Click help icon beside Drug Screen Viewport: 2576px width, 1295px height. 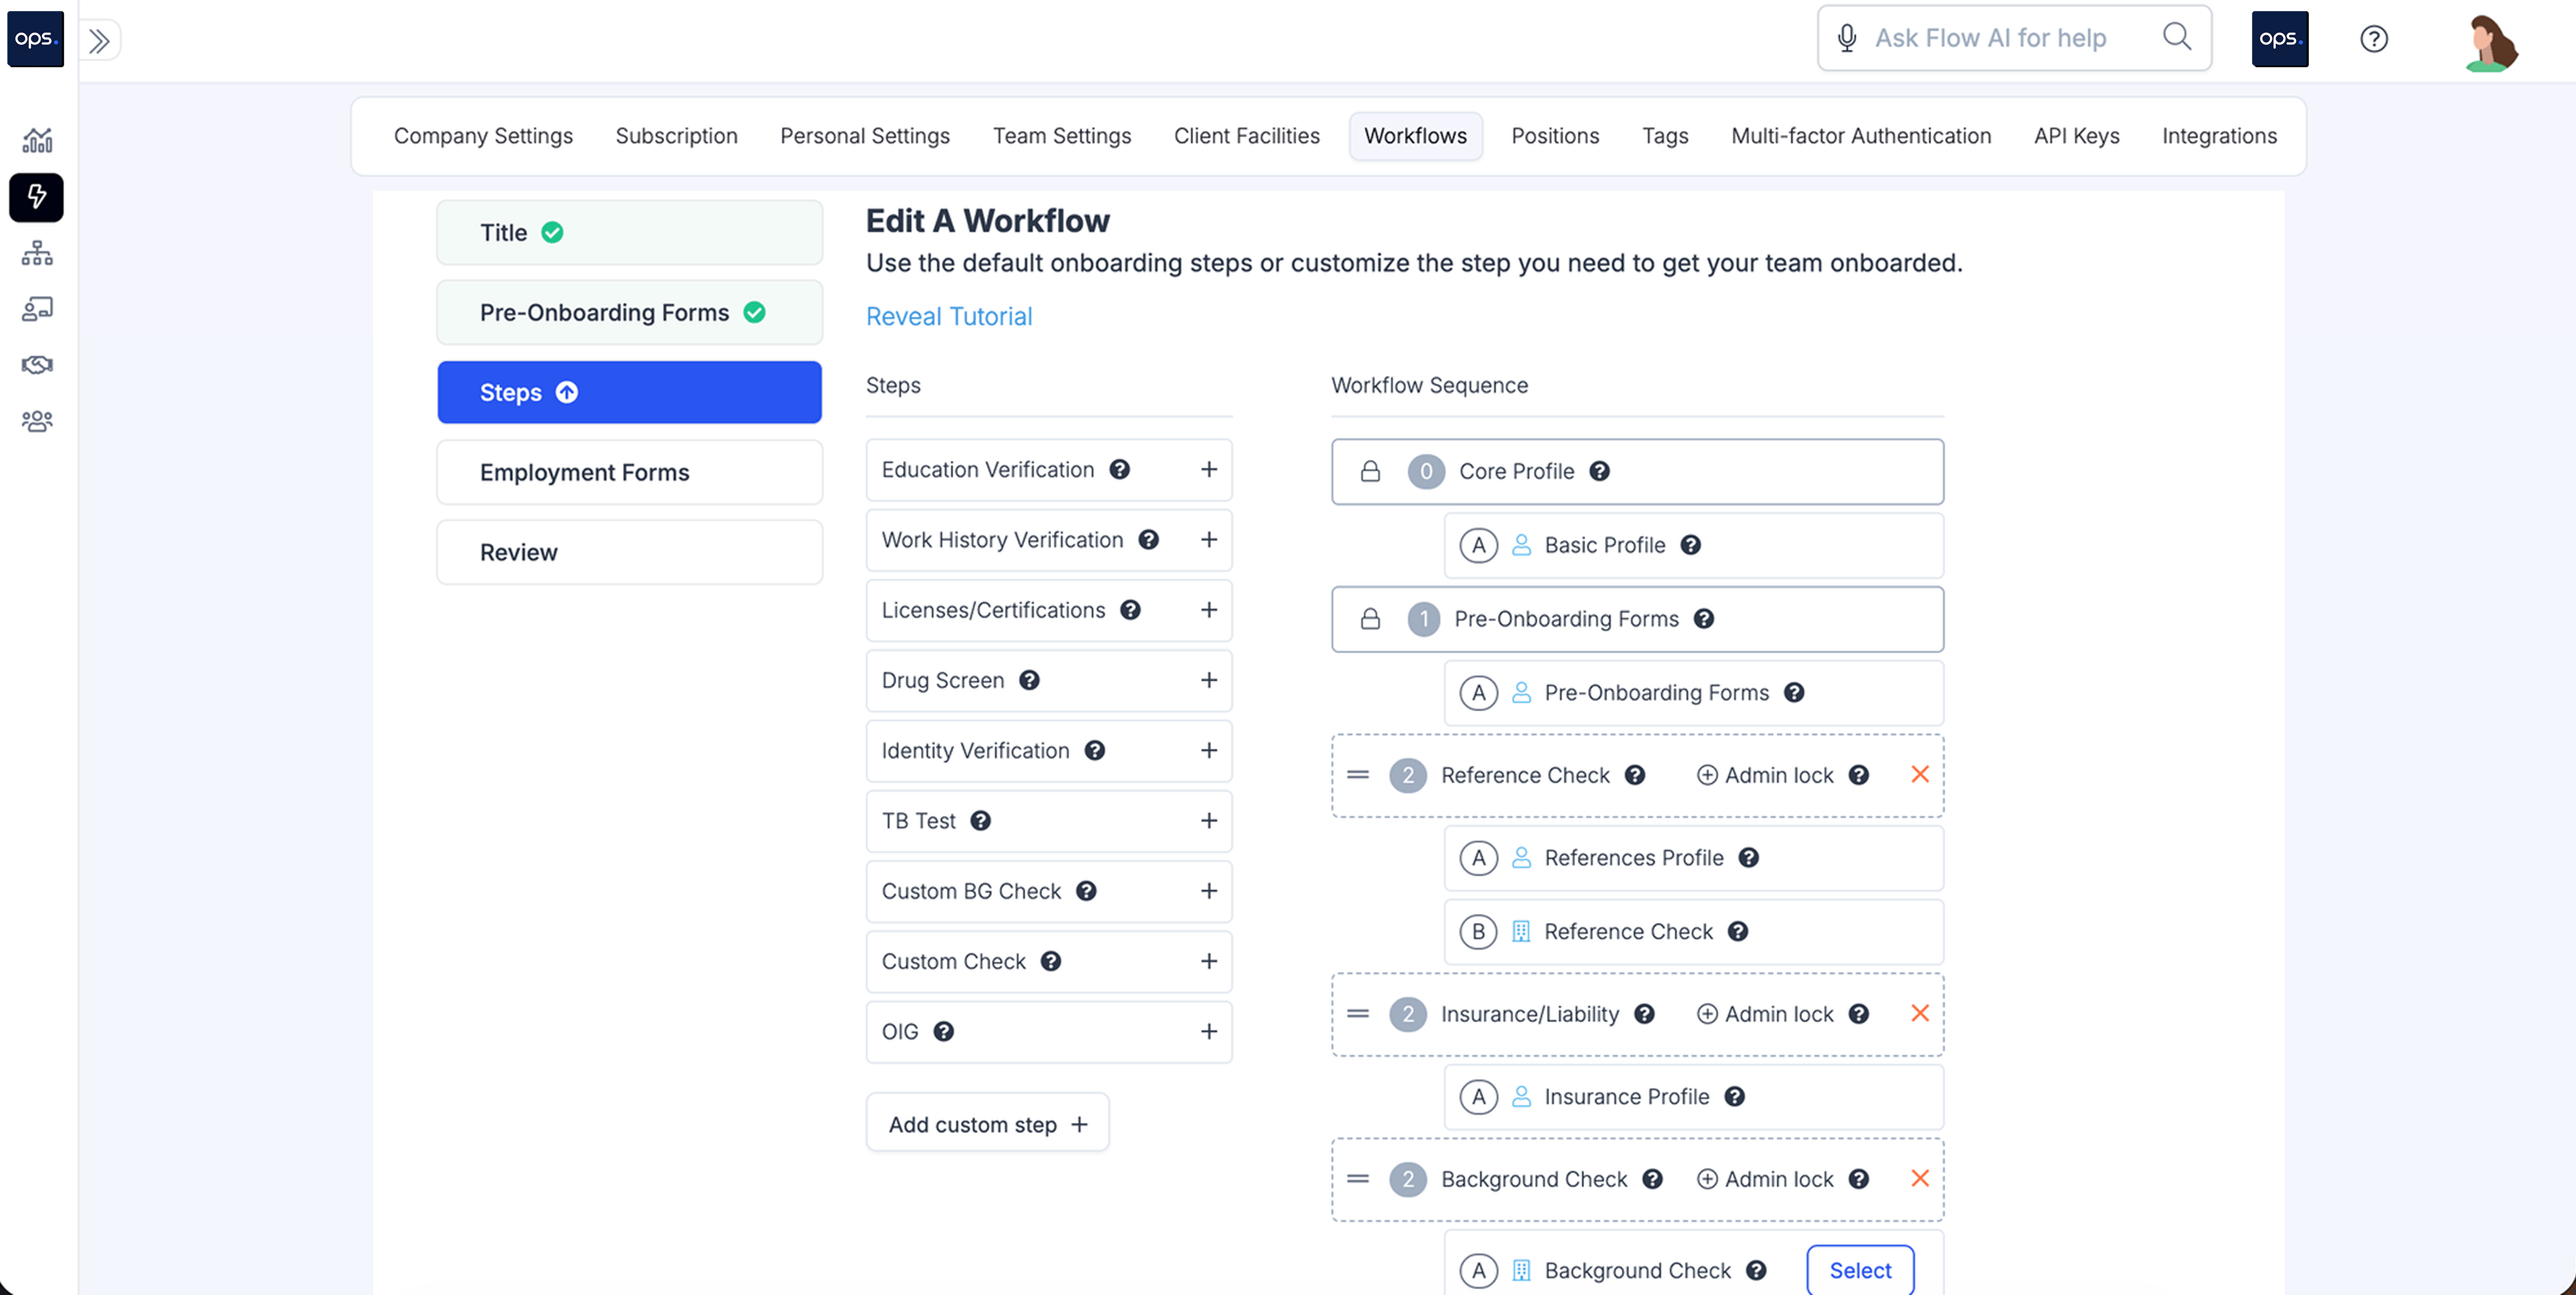click(1029, 680)
